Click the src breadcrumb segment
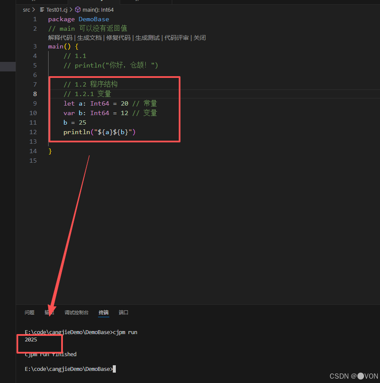The width and height of the screenshot is (380, 383). tap(26, 10)
